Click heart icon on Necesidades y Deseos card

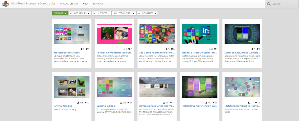[x=86, y=49]
